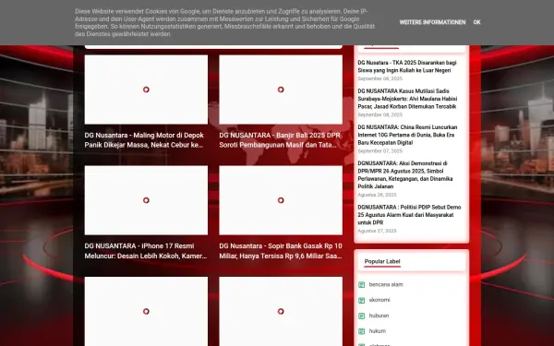The width and height of the screenshot is (554, 346).
Task: Click the icon beside hiburan
Action: (x=361, y=316)
